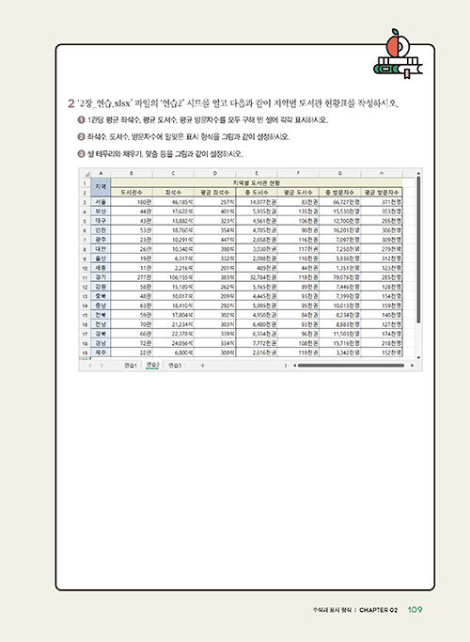Add a new sheet with the plus button
Viewport: 470px width, 642px height.
(x=202, y=366)
